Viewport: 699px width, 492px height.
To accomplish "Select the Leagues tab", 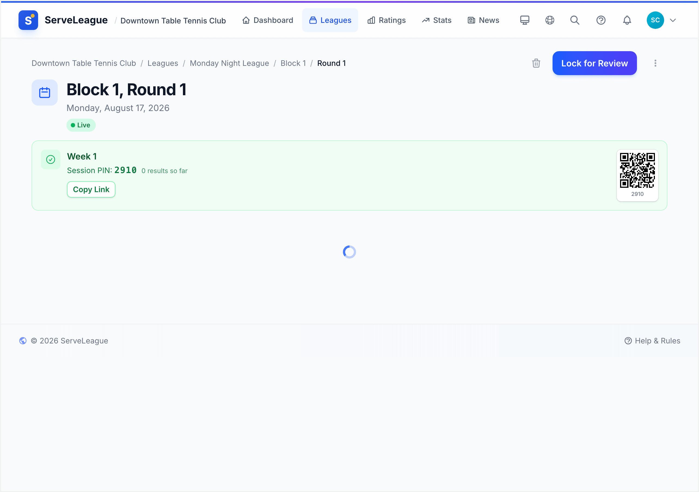I will (x=330, y=20).
